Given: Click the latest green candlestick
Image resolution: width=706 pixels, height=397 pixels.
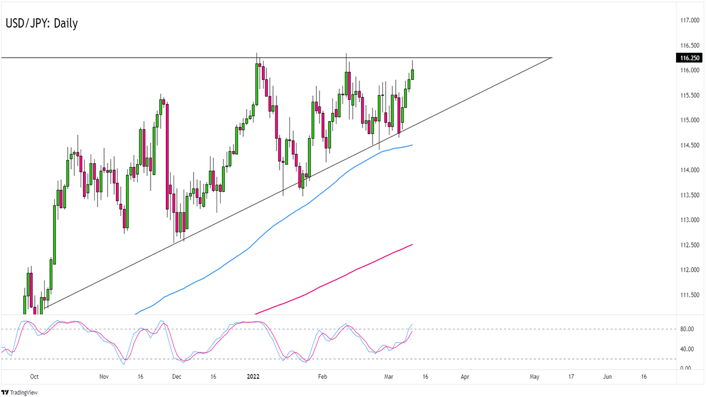Looking at the screenshot, I should (x=412, y=74).
